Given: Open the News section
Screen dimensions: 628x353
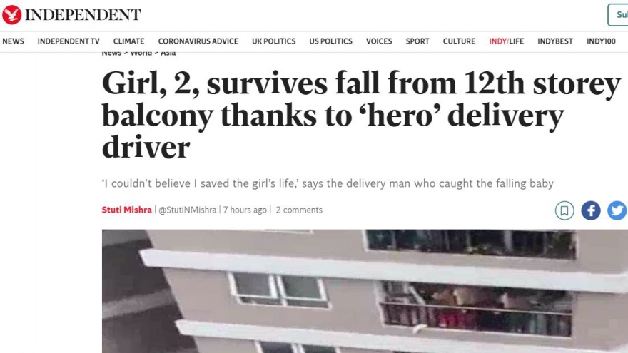Looking at the screenshot, I should tap(13, 41).
